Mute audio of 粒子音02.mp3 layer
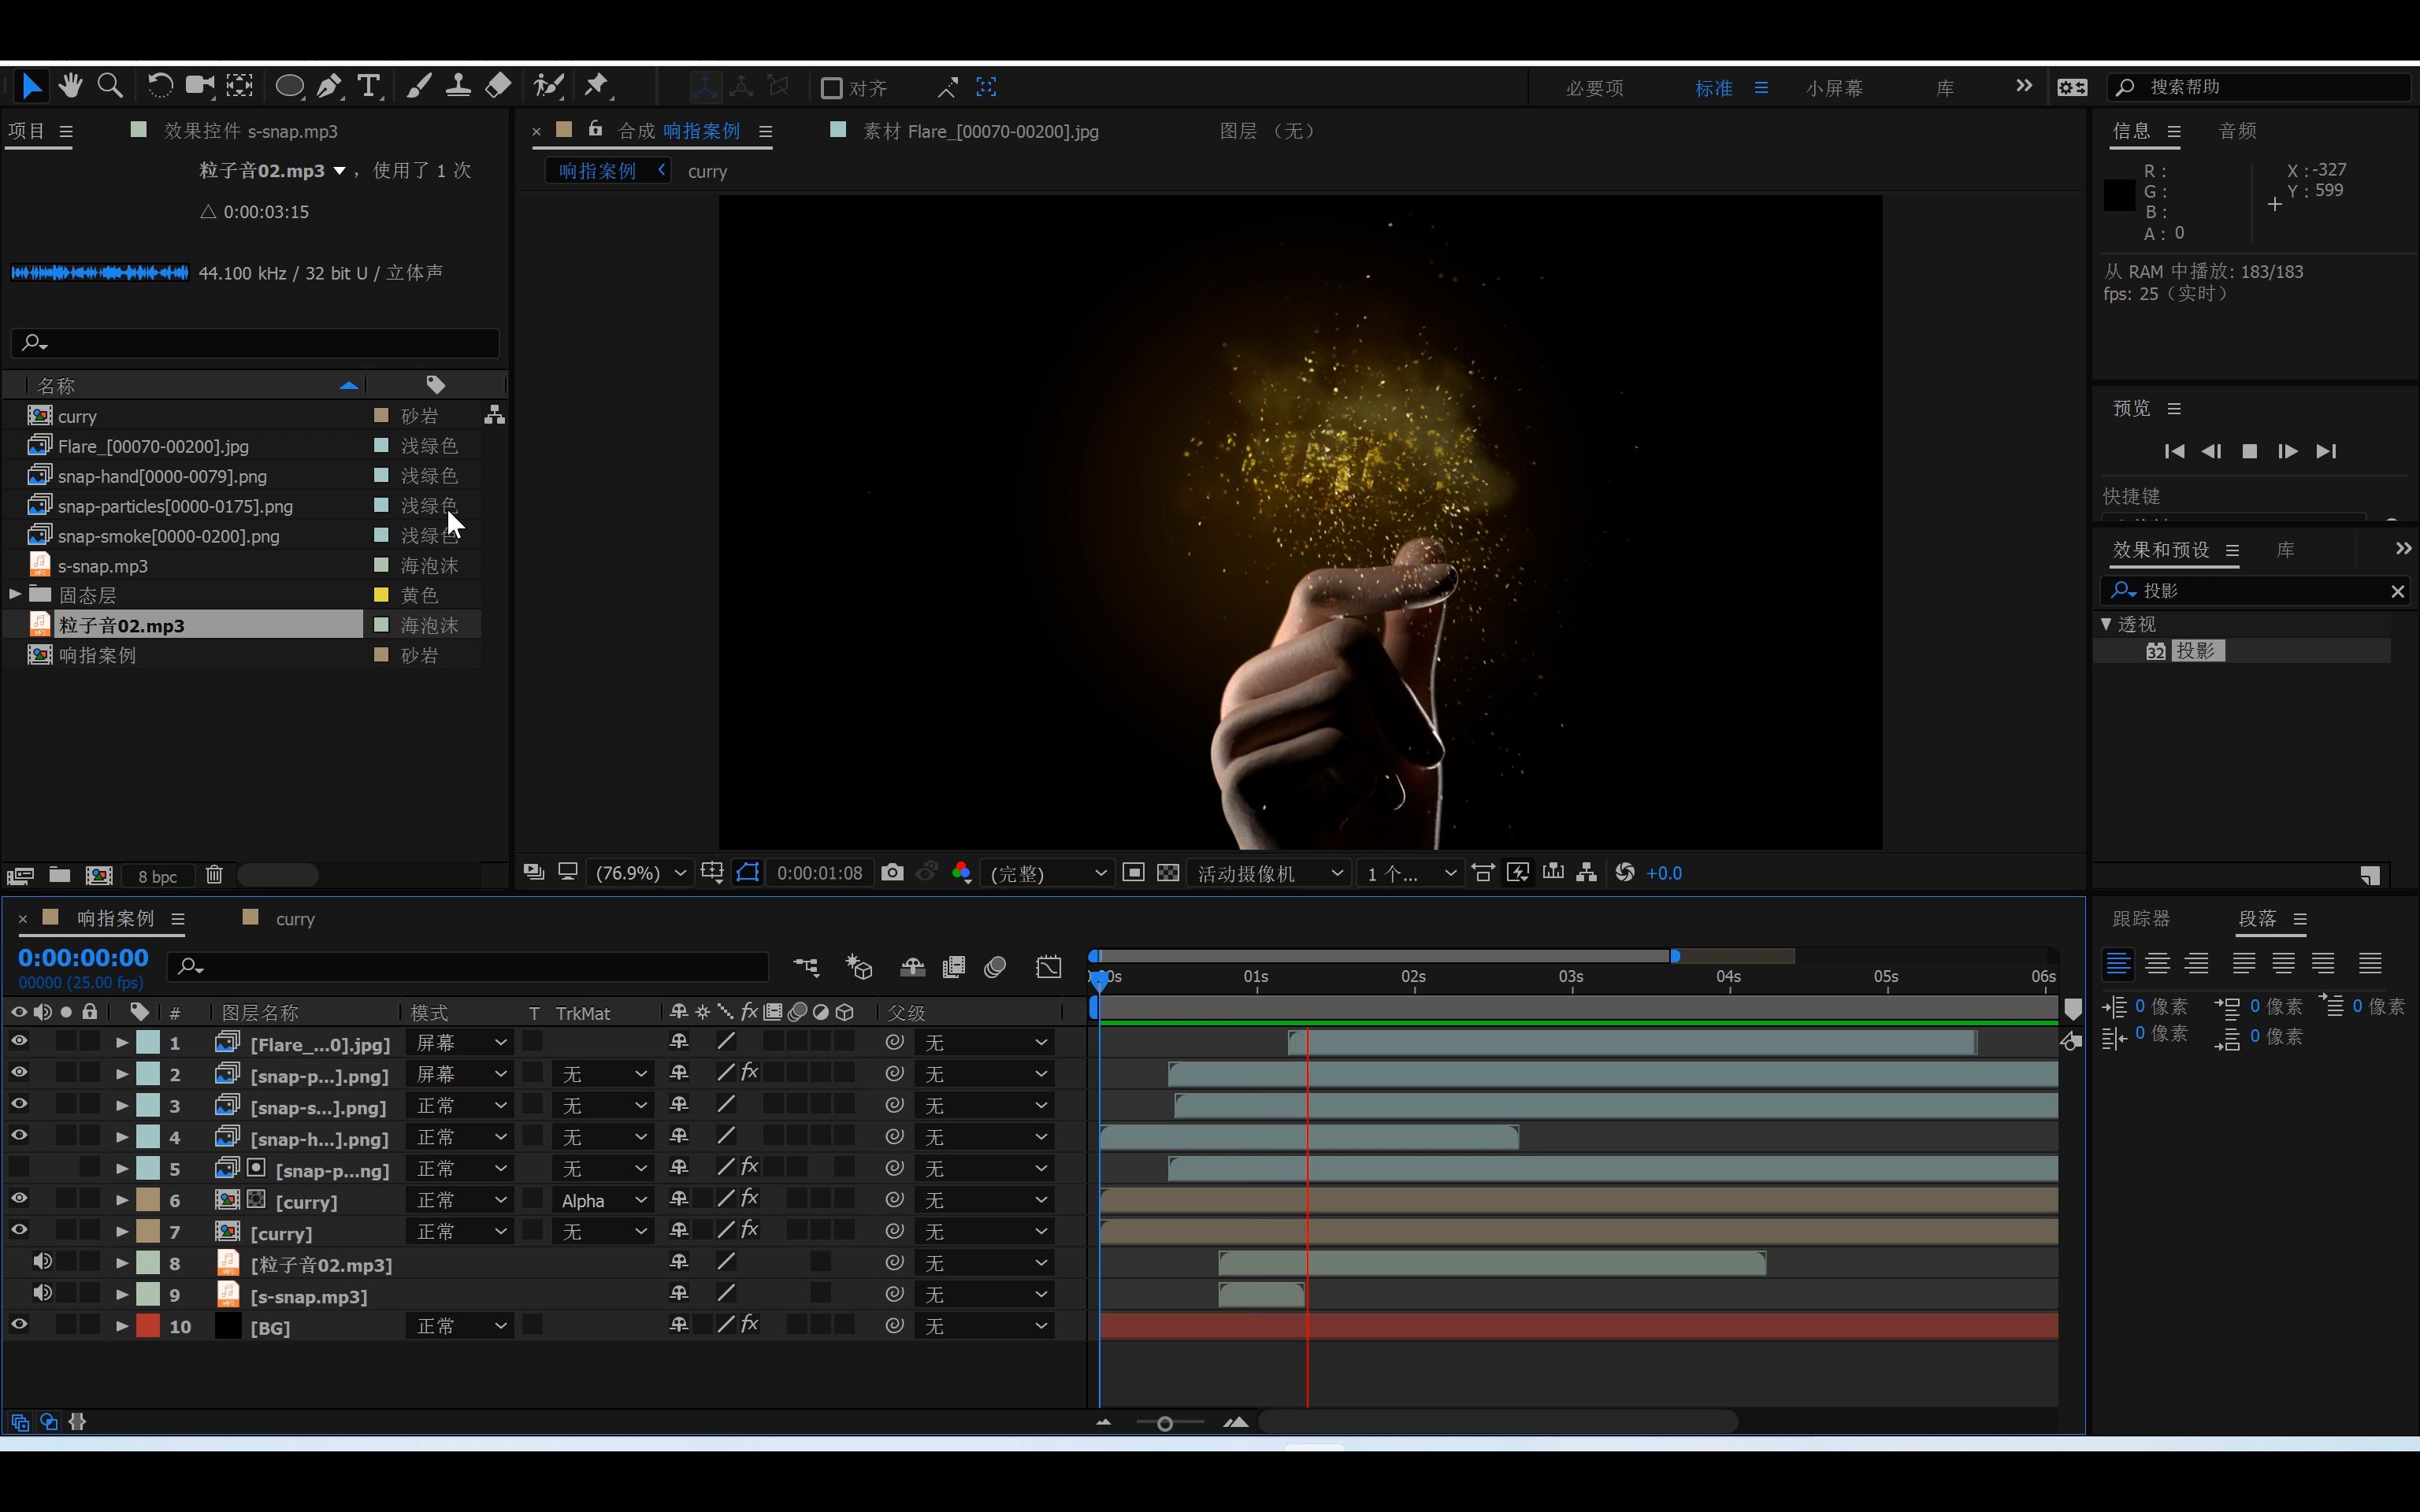 pyautogui.click(x=43, y=1262)
